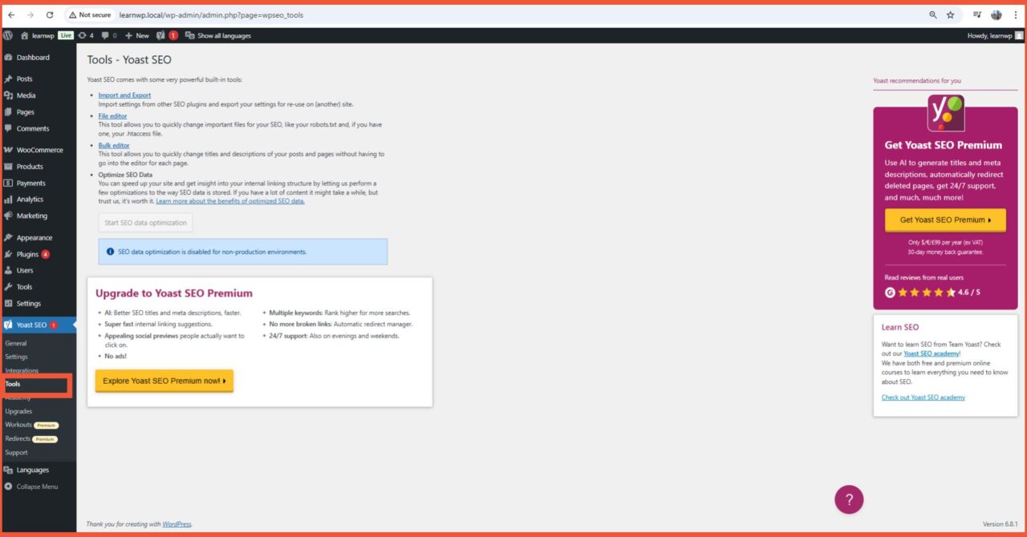Open the comments bubble icon in admin bar

pyautogui.click(x=105, y=35)
